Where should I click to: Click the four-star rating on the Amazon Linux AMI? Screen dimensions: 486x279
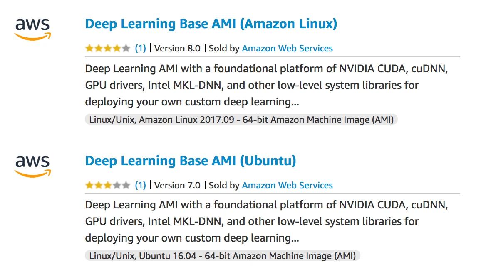tap(108, 49)
